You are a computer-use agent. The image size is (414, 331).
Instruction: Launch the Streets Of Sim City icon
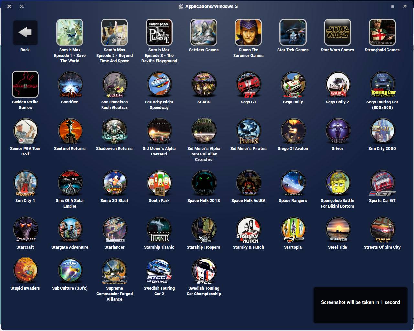point(382,230)
